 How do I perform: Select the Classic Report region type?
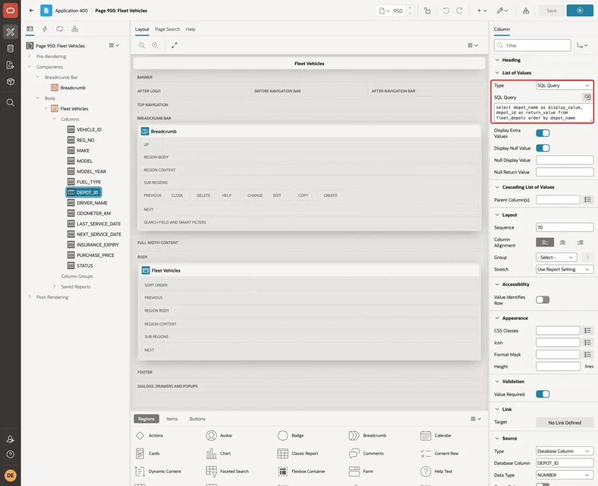(298, 453)
